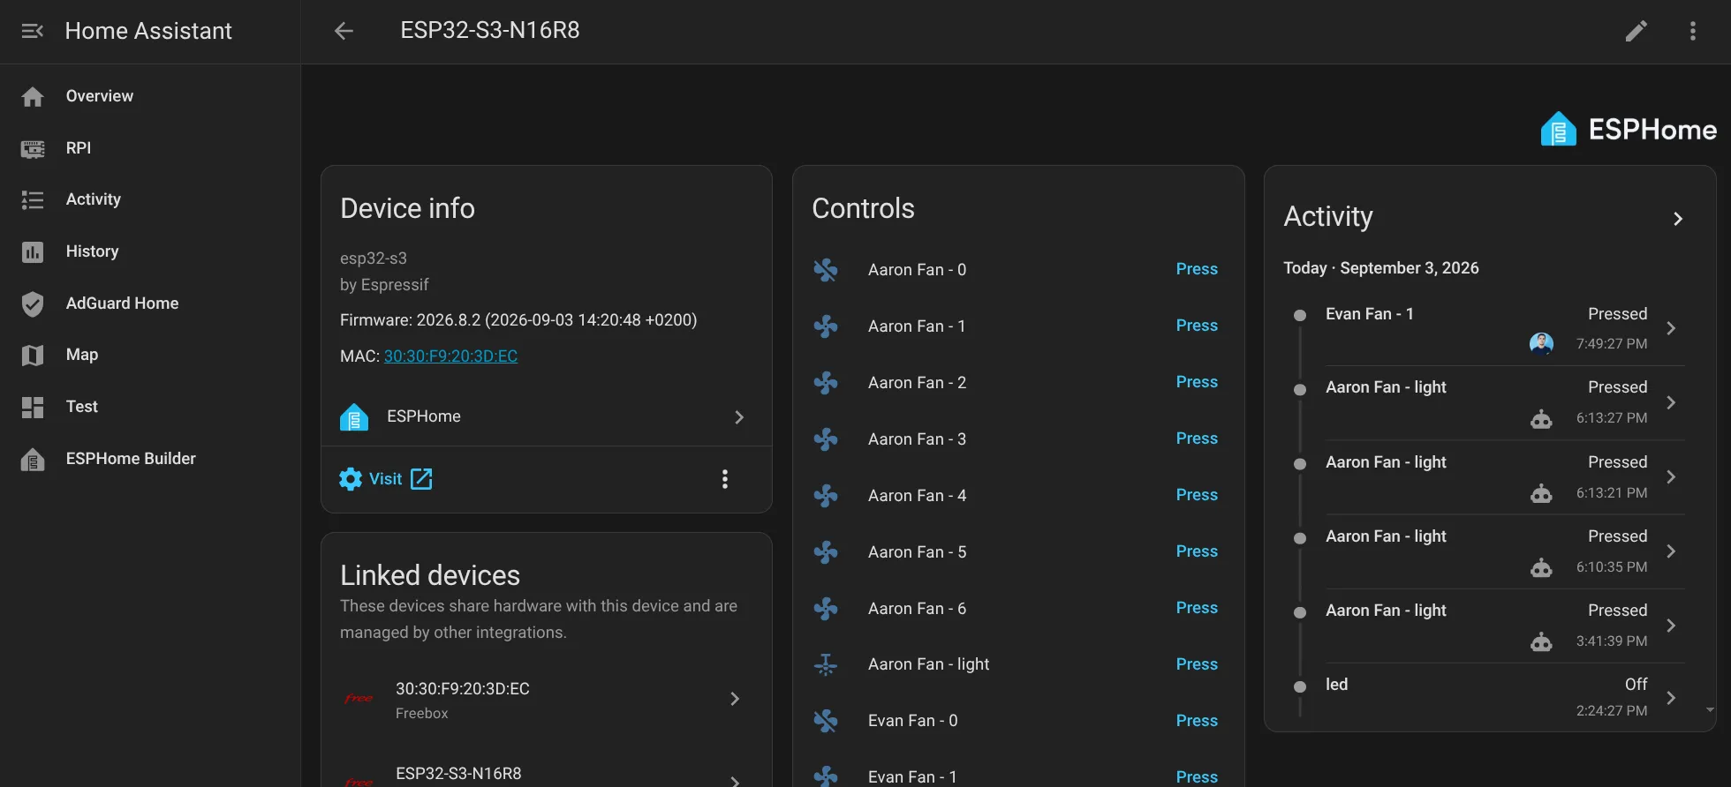Open Activity in the sidebar

pyautogui.click(x=150, y=199)
